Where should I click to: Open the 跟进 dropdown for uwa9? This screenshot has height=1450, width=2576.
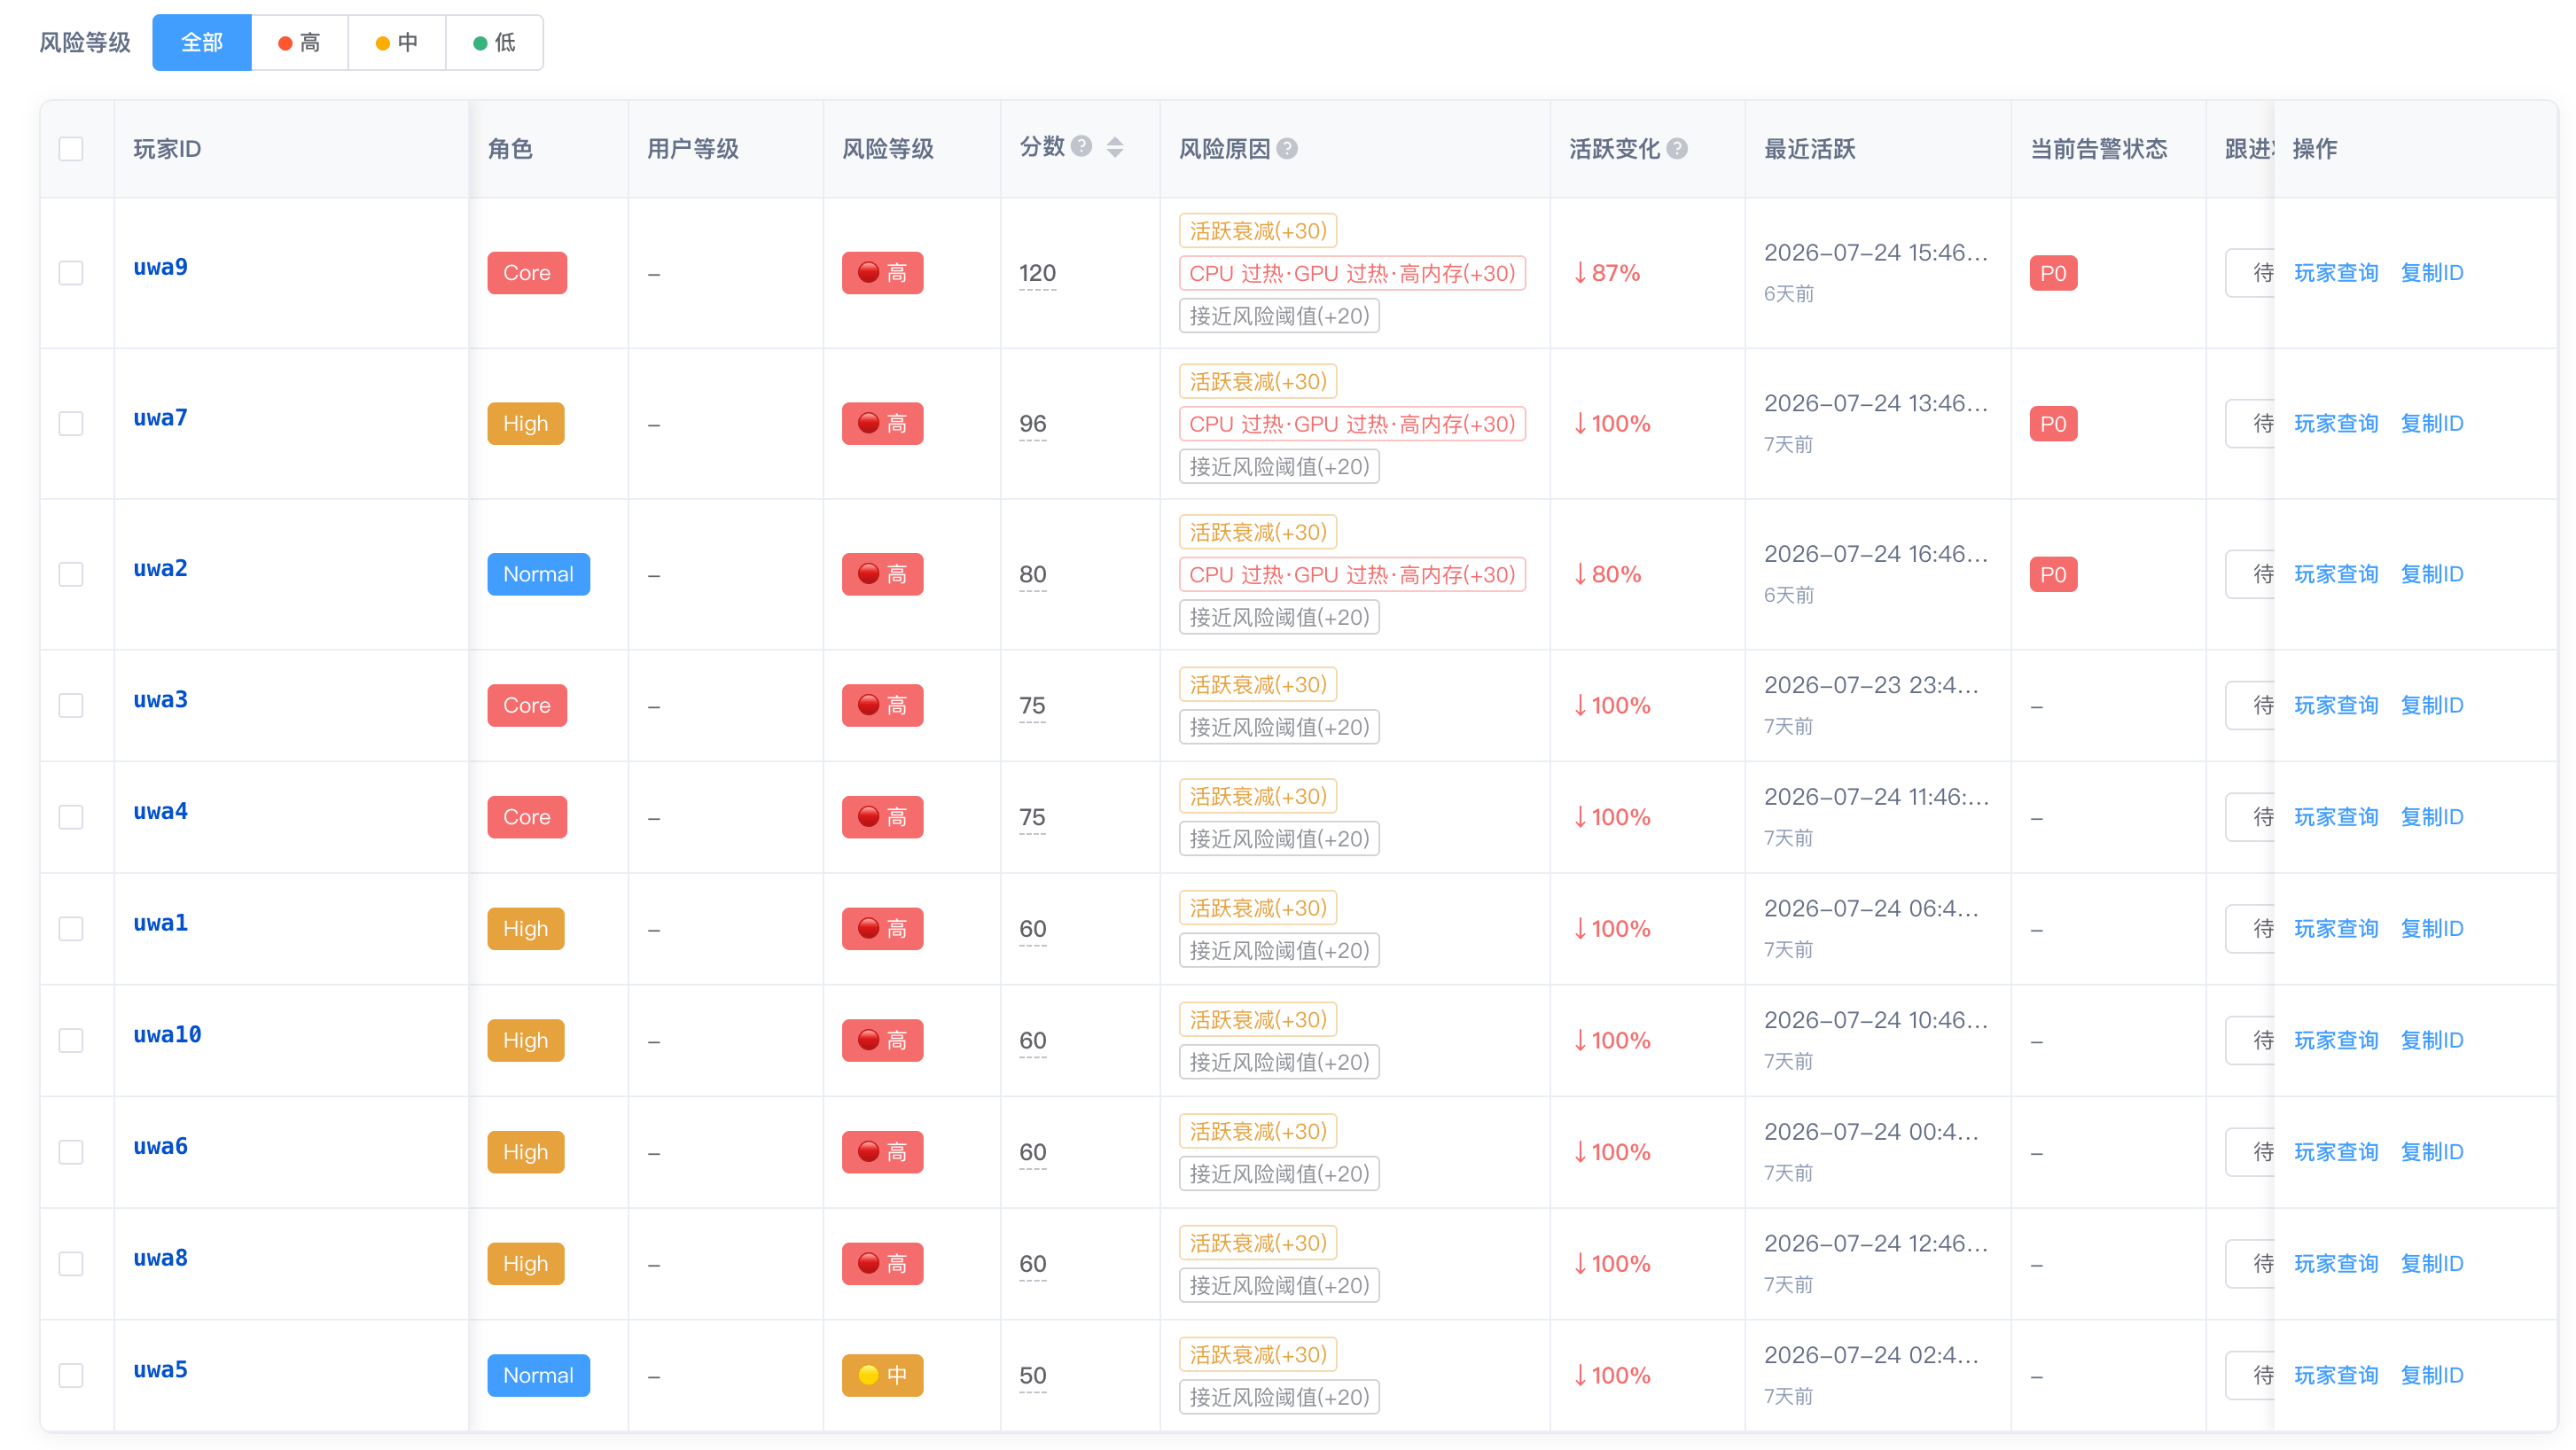click(x=2250, y=273)
